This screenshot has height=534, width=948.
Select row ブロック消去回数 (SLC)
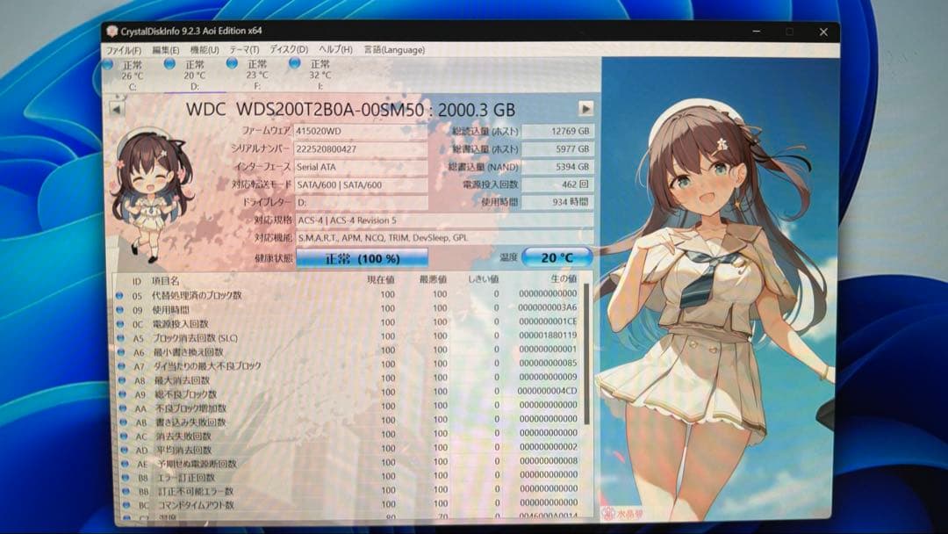350,337
